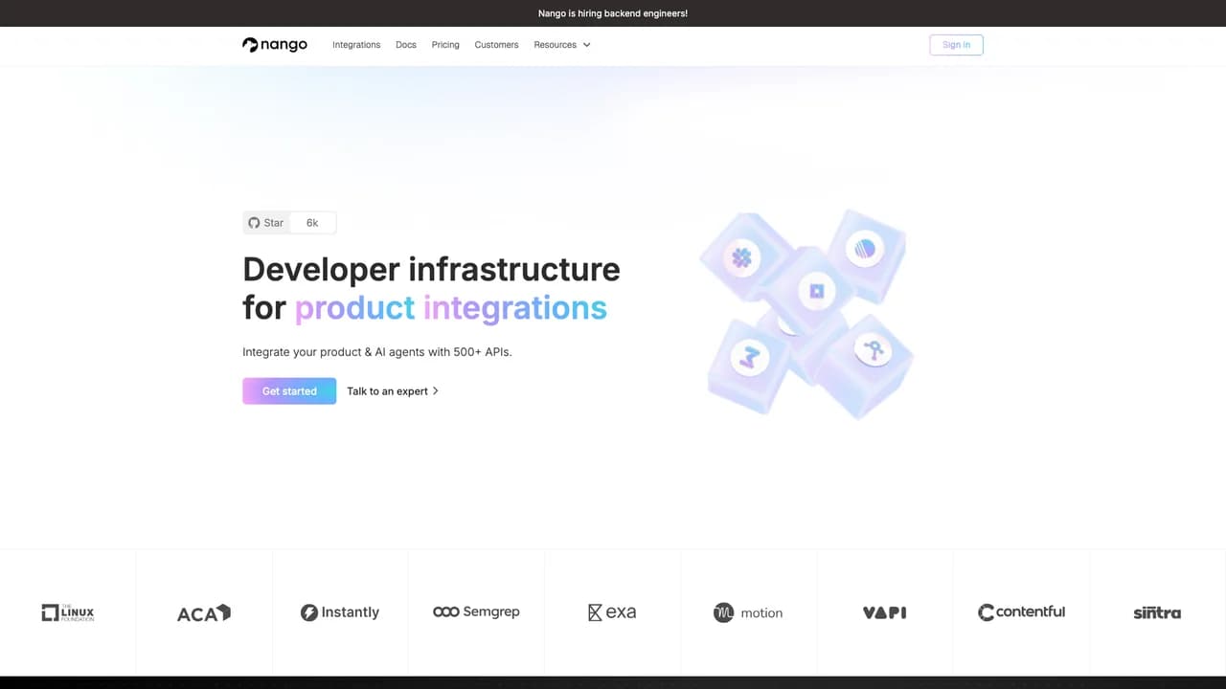Screen dimensions: 1226x689
Task: Click the Sintra logo
Action: [x=1157, y=612]
